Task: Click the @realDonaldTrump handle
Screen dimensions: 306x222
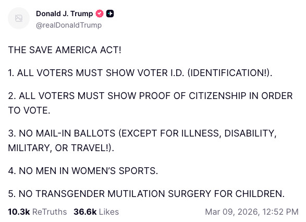Action: [x=69, y=25]
